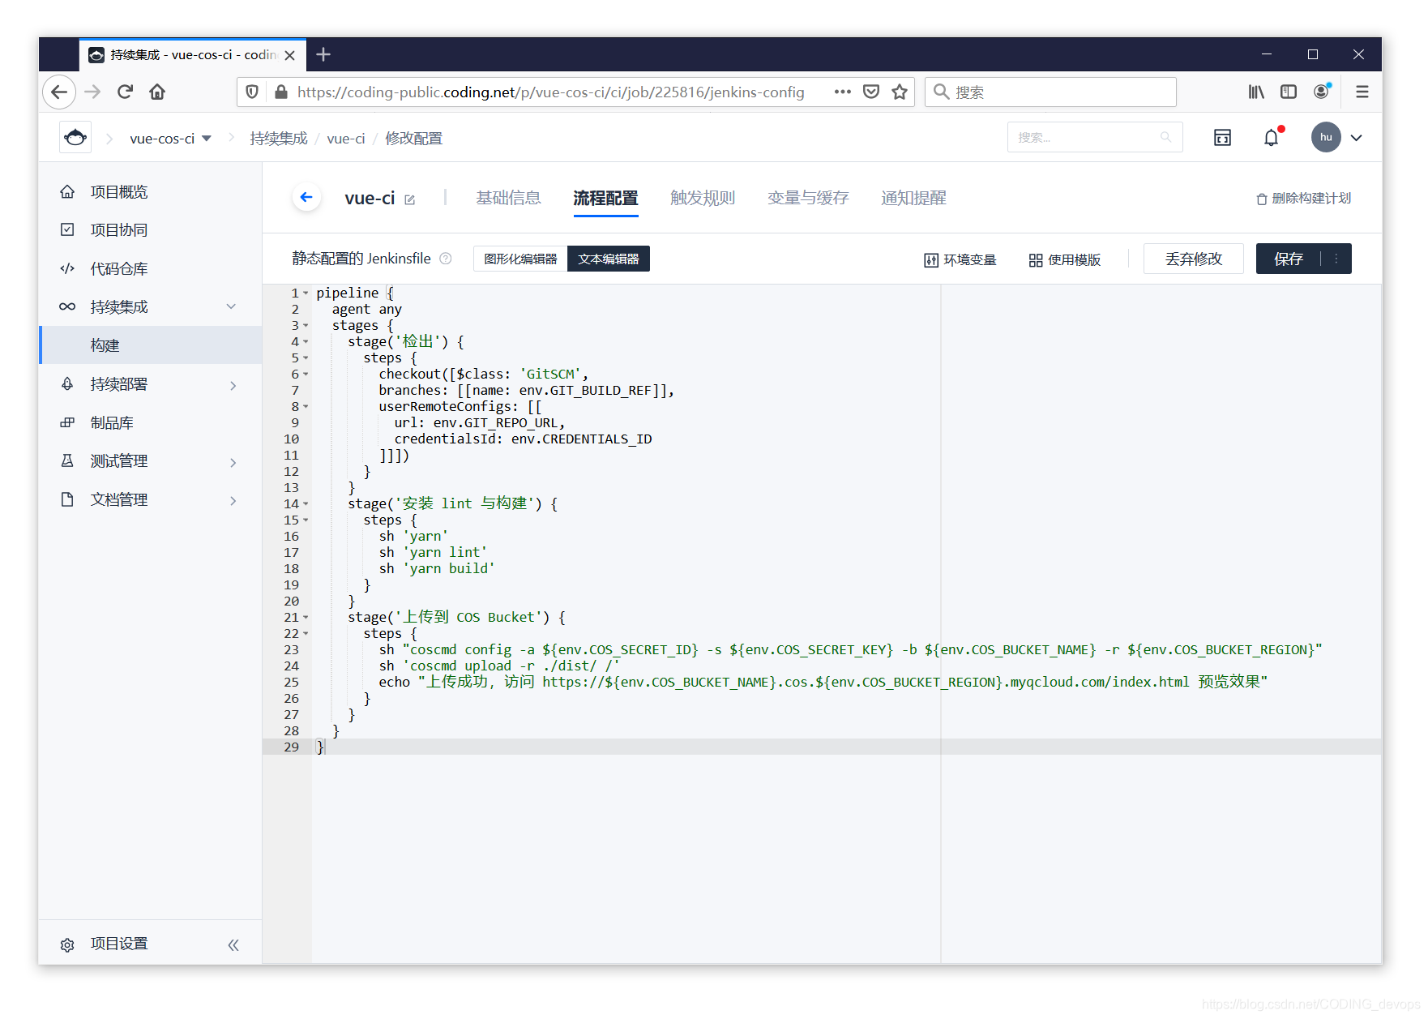This screenshot has height=1019, width=1428.
Task: Open vue-cos-ci project switcher dropdown
Action: pyautogui.click(x=171, y=139)
